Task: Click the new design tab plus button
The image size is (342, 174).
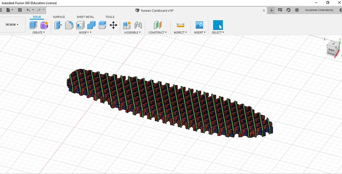Action: point(271,10)
